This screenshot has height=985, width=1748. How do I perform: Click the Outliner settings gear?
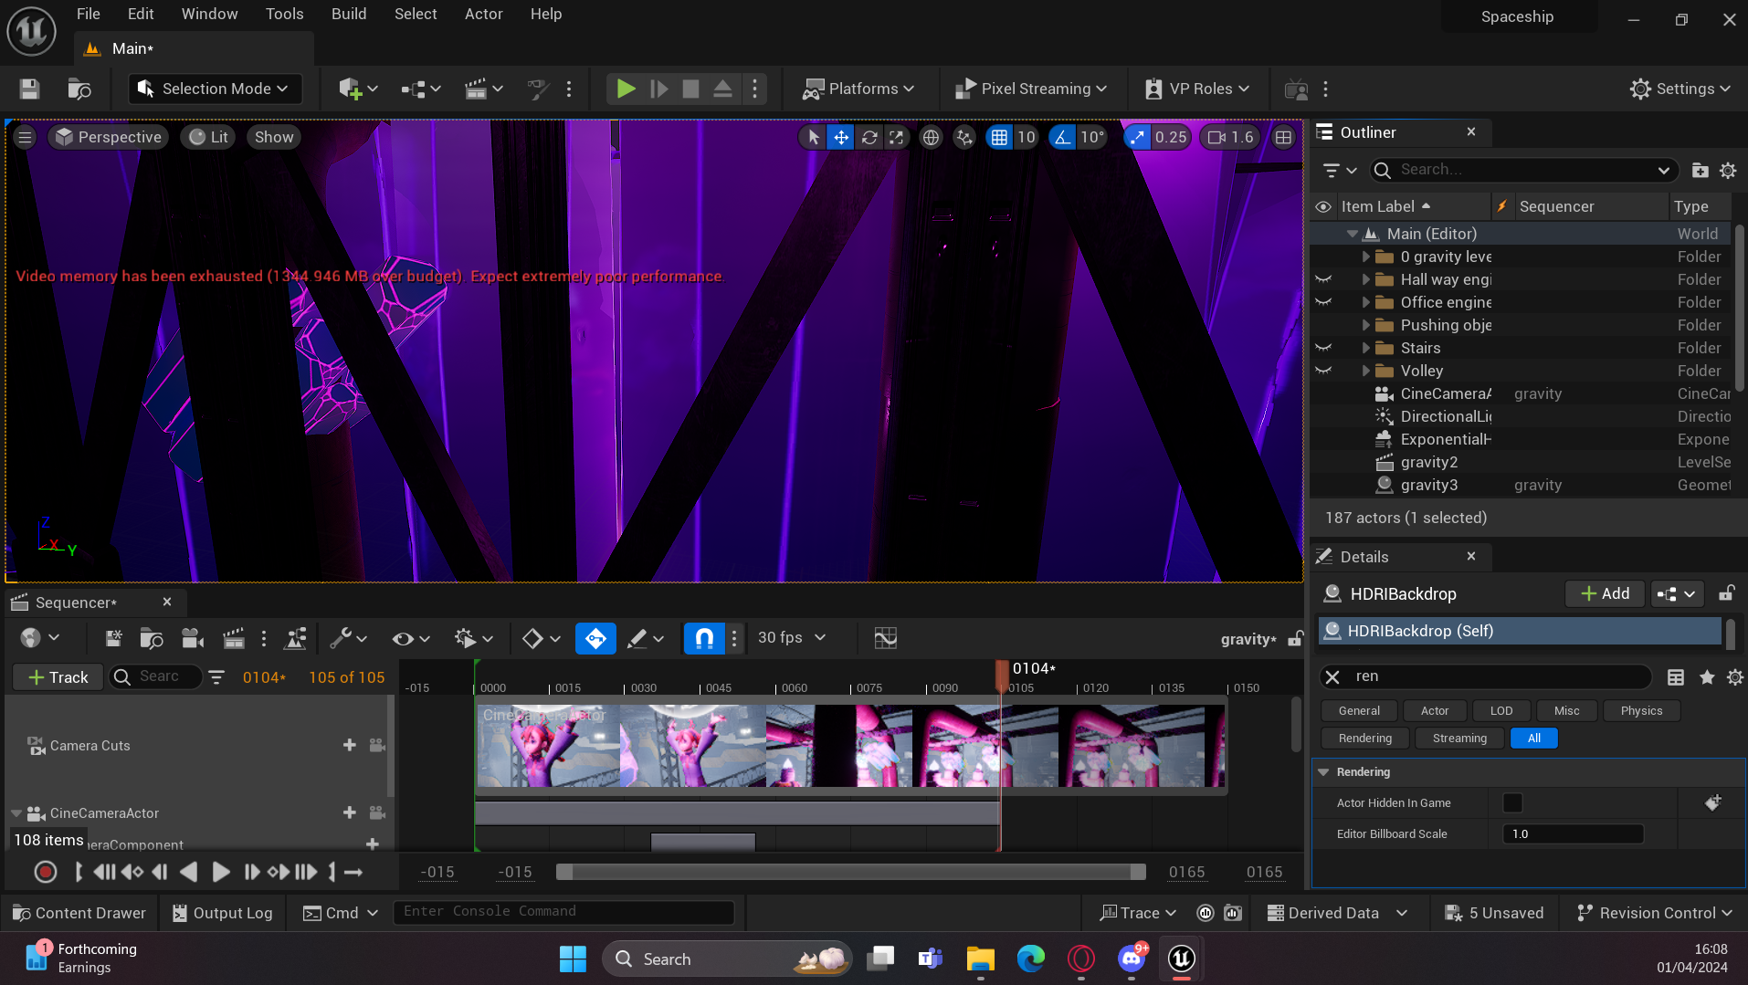pyautogui.click(x=1728, y=170)
